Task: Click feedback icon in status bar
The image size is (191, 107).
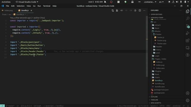Action: (184, 106)
